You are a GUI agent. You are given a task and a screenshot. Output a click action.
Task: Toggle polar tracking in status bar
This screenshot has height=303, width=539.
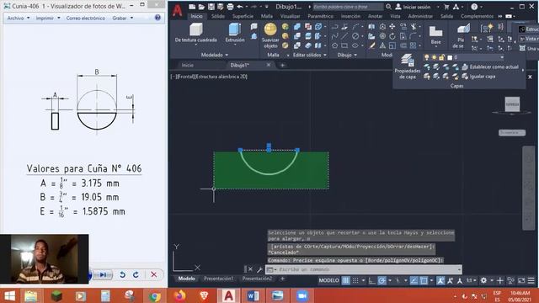coord(382,280)
